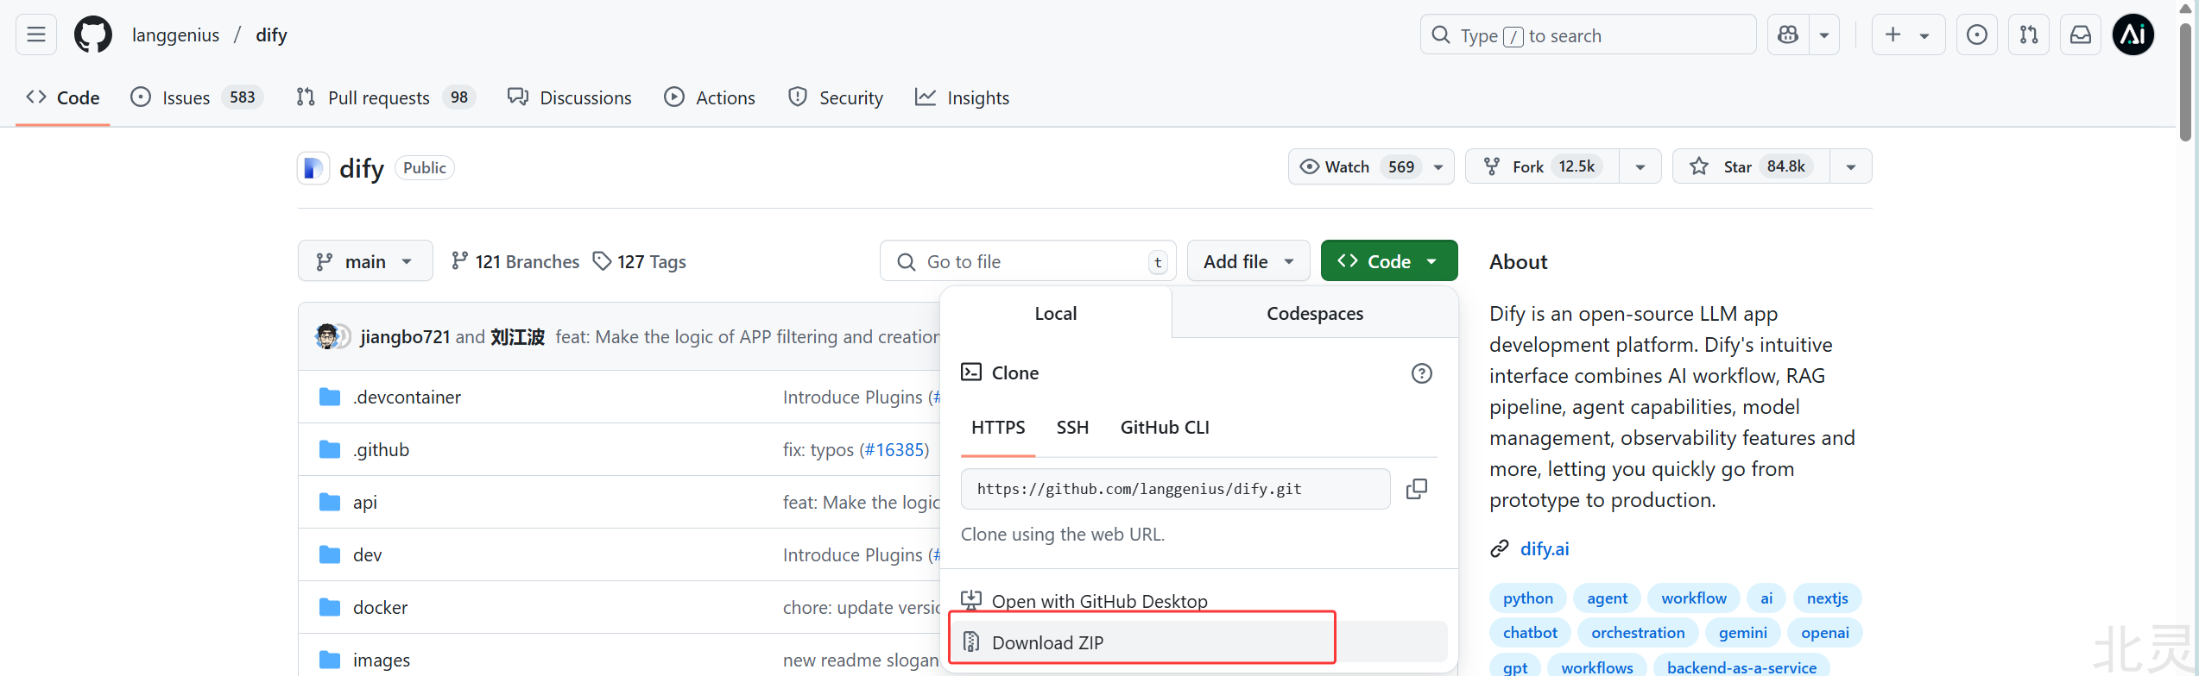Click the nextjs topic tag
This screenshot has height=676, width=2199.
tap(1827, 598)
